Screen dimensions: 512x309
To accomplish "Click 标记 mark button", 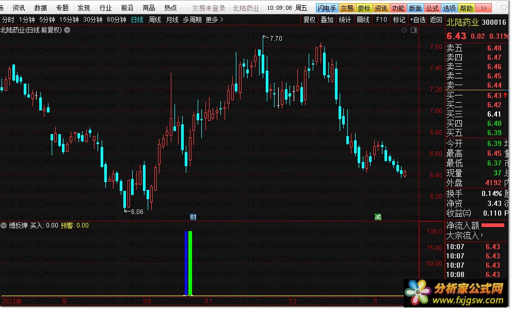I will 399,20.
